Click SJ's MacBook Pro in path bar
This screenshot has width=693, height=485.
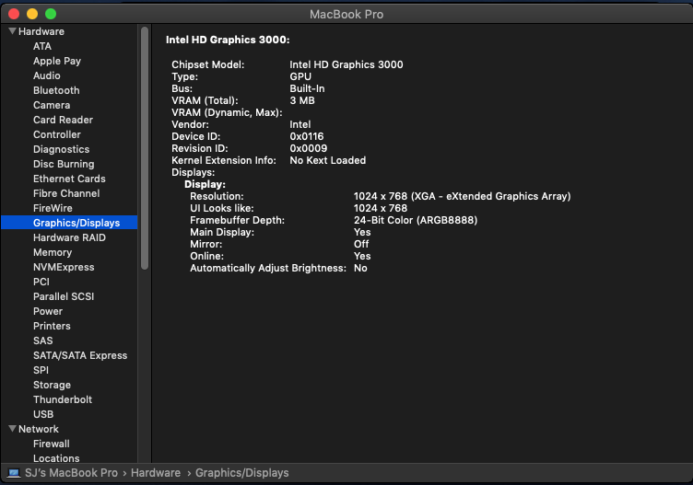[x=71, y=473]
